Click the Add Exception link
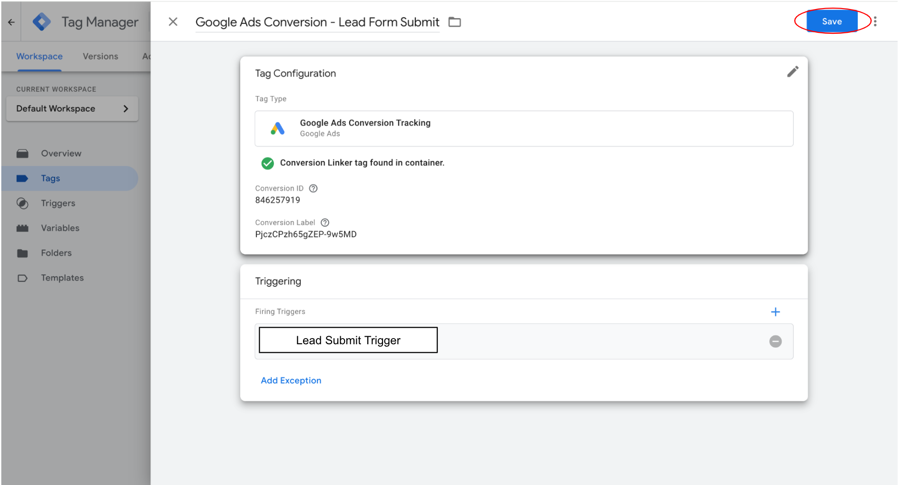The width and height of the screenshot is (901, 485). pyautogui.click(x=291, y=380)
